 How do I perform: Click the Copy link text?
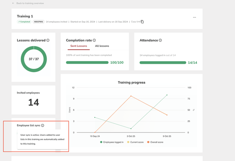click(136, 22)
